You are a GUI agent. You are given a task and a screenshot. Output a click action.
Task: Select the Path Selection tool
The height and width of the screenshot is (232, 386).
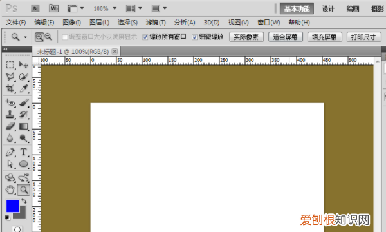pos(10,164)
